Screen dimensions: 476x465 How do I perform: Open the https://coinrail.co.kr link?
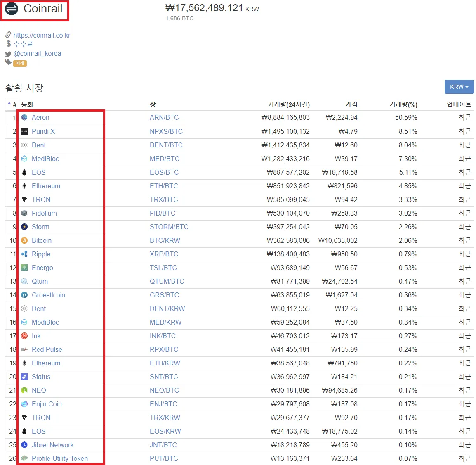tap(42, 35)
